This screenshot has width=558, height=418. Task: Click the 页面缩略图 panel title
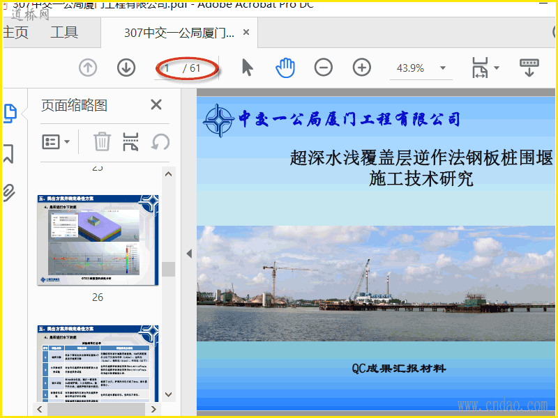74,105
